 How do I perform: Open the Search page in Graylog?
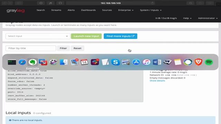click(41, 10)
